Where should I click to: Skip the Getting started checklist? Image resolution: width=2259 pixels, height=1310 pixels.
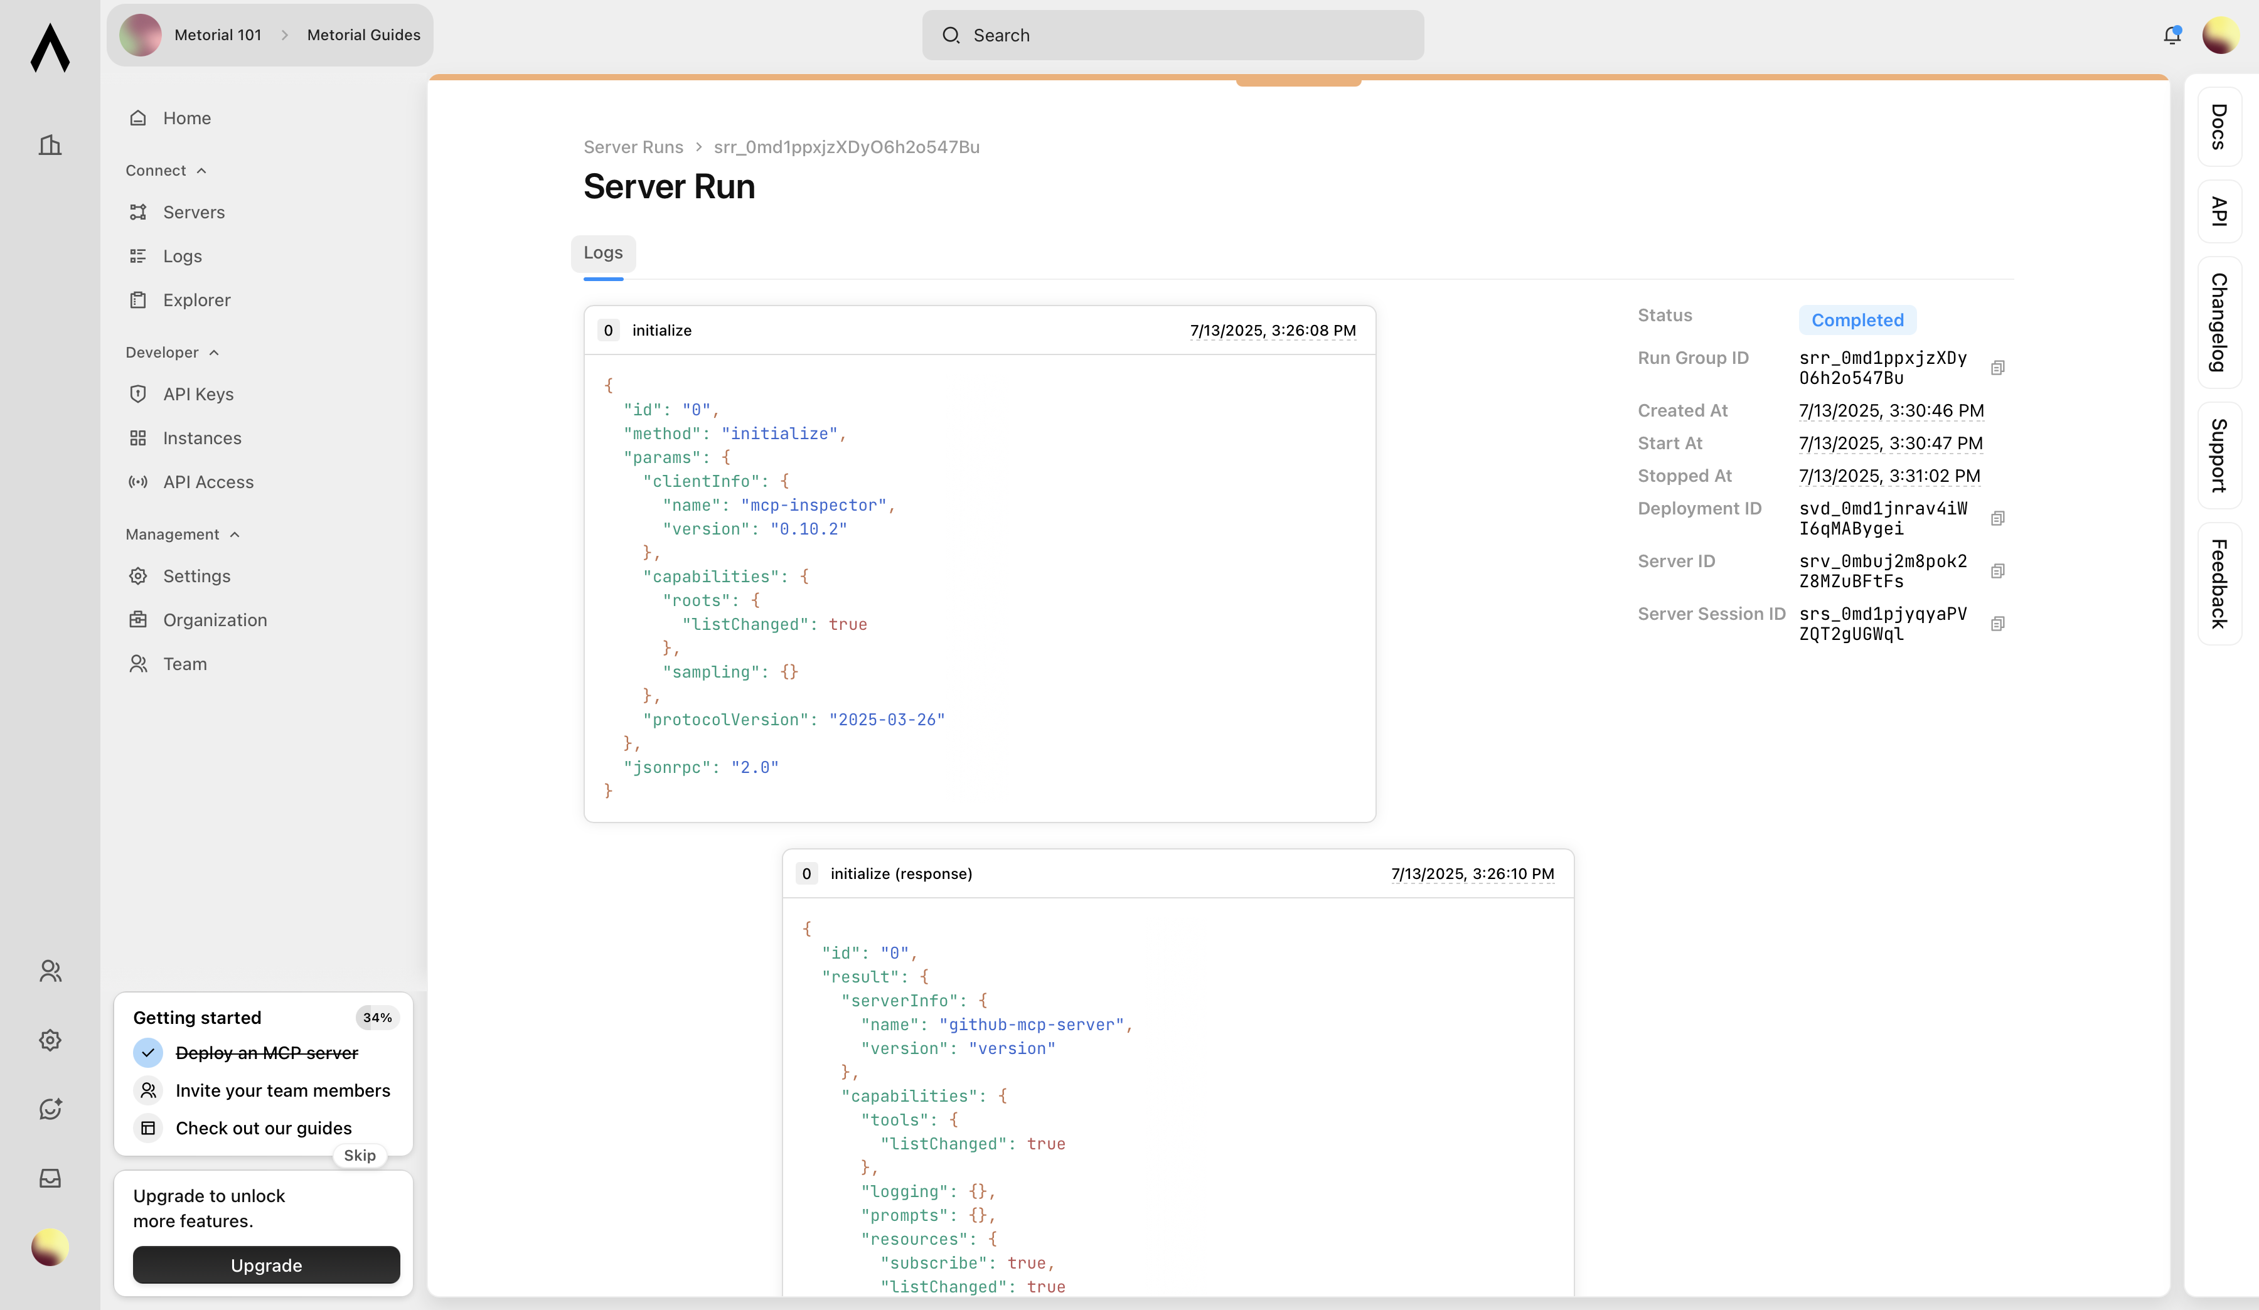click(x=360, y=1155)
